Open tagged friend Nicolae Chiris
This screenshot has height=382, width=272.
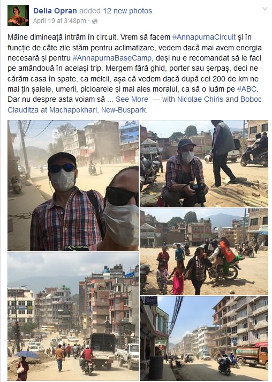click(x=200, y=100)
